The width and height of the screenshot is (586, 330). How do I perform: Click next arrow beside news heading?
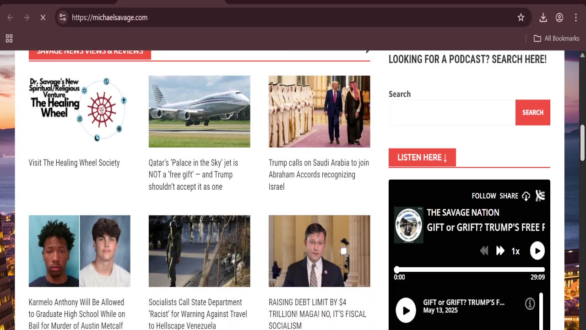pos(367,51)
